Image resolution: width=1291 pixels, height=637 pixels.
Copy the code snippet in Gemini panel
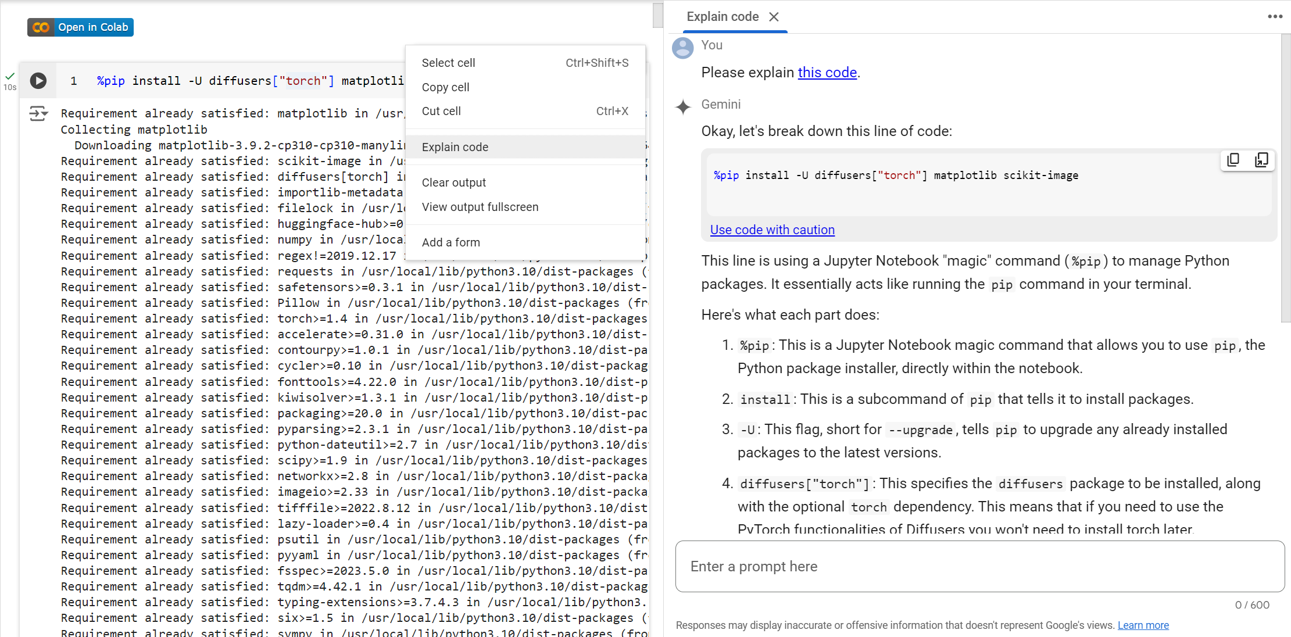(x=1233, y=160)
